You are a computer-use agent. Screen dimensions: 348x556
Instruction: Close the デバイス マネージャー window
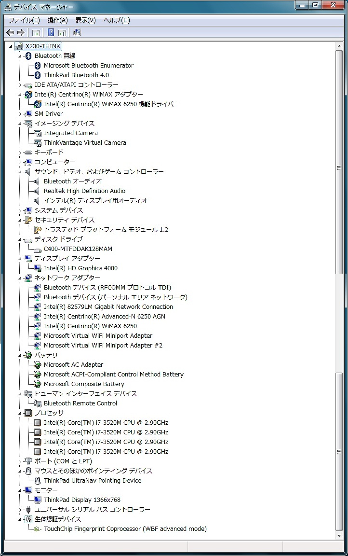tap(333, 5)
